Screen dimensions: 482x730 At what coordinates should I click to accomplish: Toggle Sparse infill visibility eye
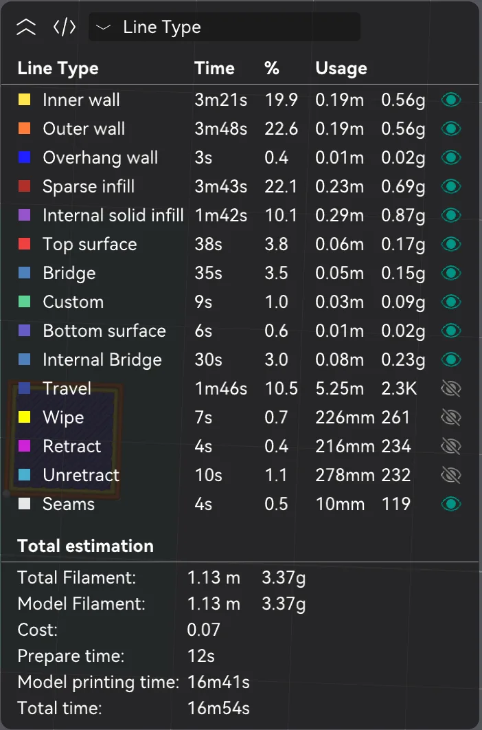click(451, 186)
